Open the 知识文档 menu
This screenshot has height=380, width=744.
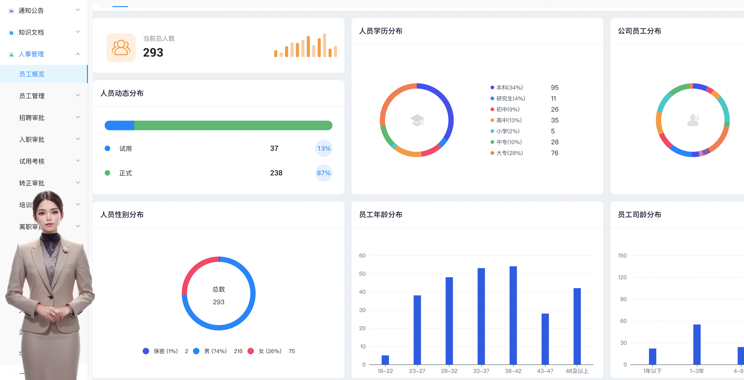(x=44, y=32)
